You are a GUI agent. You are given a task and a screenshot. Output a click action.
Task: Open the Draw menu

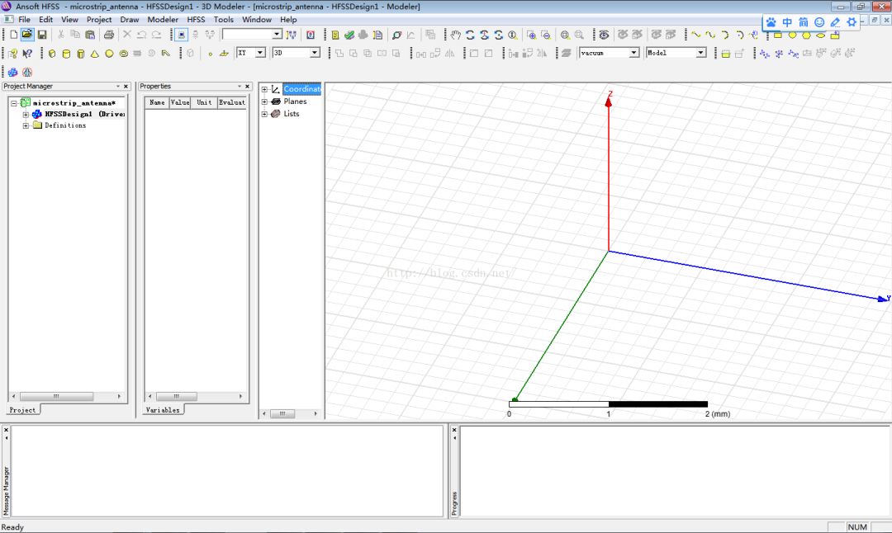pyautogui.click(x=130, y=19)
